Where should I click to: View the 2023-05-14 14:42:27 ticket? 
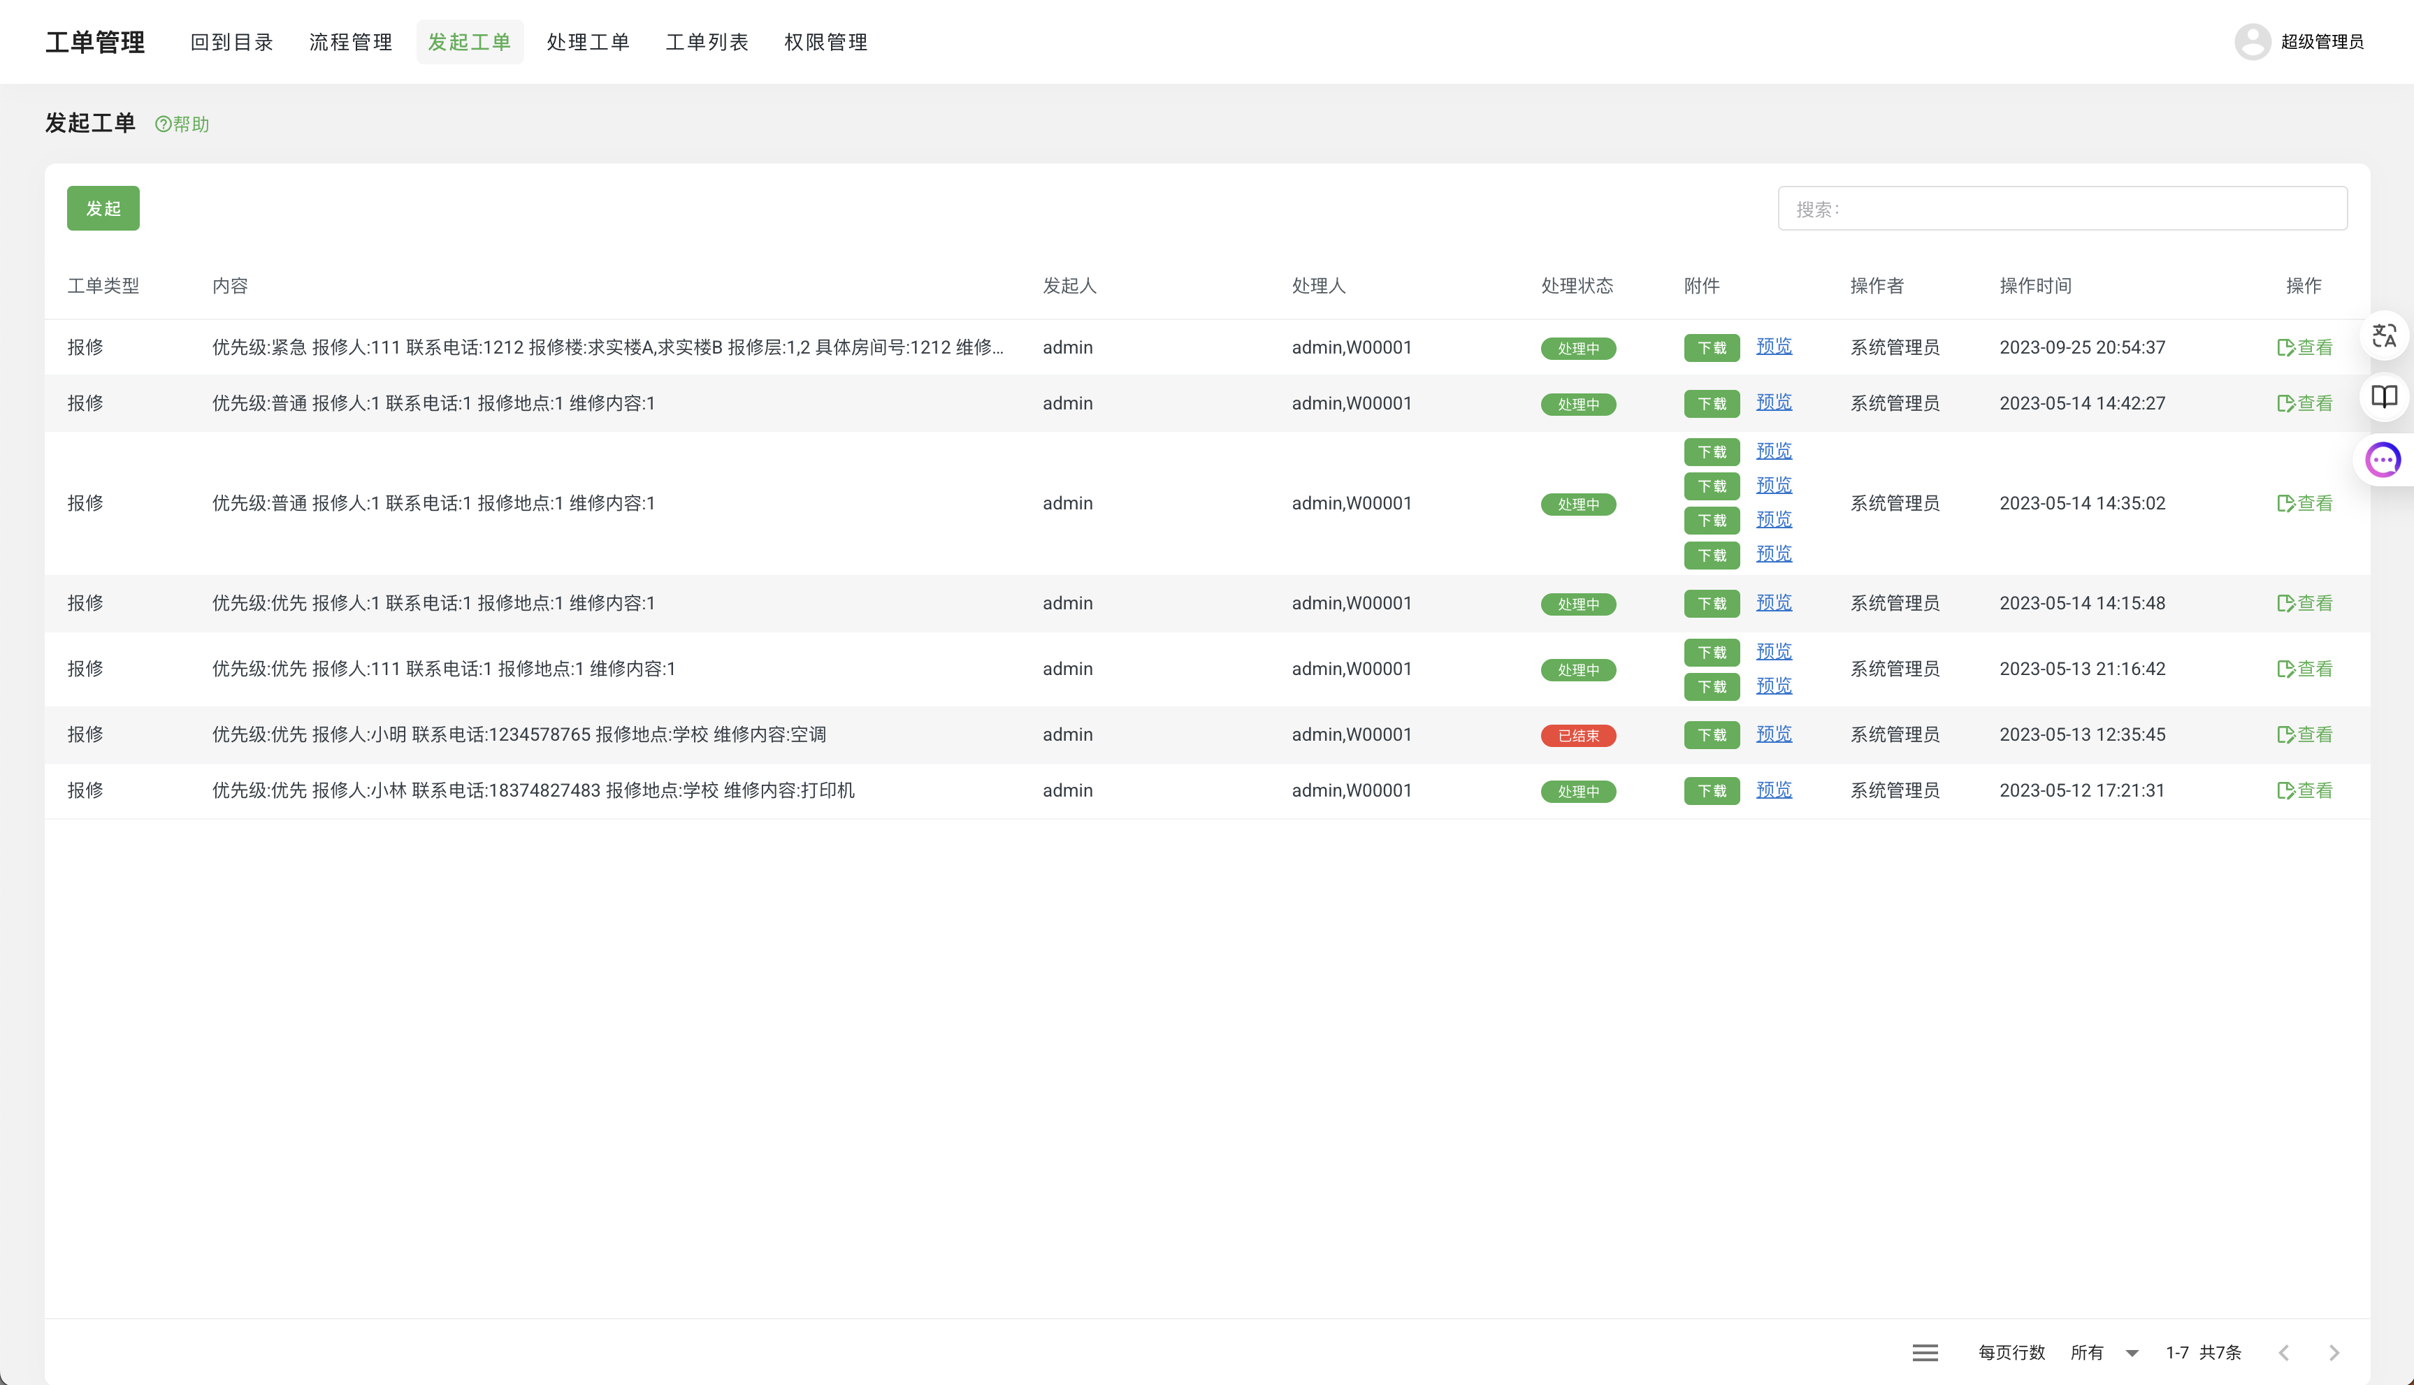[x=2304, y=403]
